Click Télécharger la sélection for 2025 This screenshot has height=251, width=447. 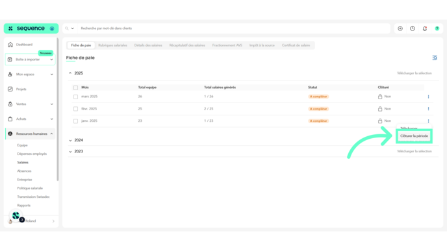415,73
